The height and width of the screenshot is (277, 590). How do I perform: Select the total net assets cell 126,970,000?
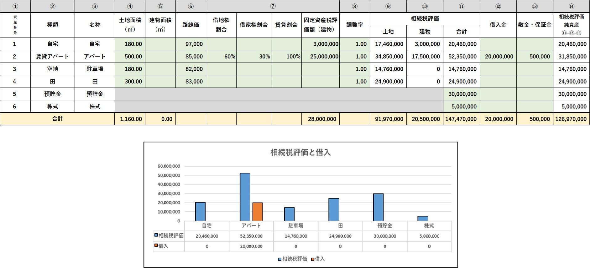572,119
